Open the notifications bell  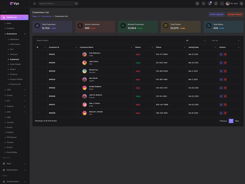[x=216, y=3]
